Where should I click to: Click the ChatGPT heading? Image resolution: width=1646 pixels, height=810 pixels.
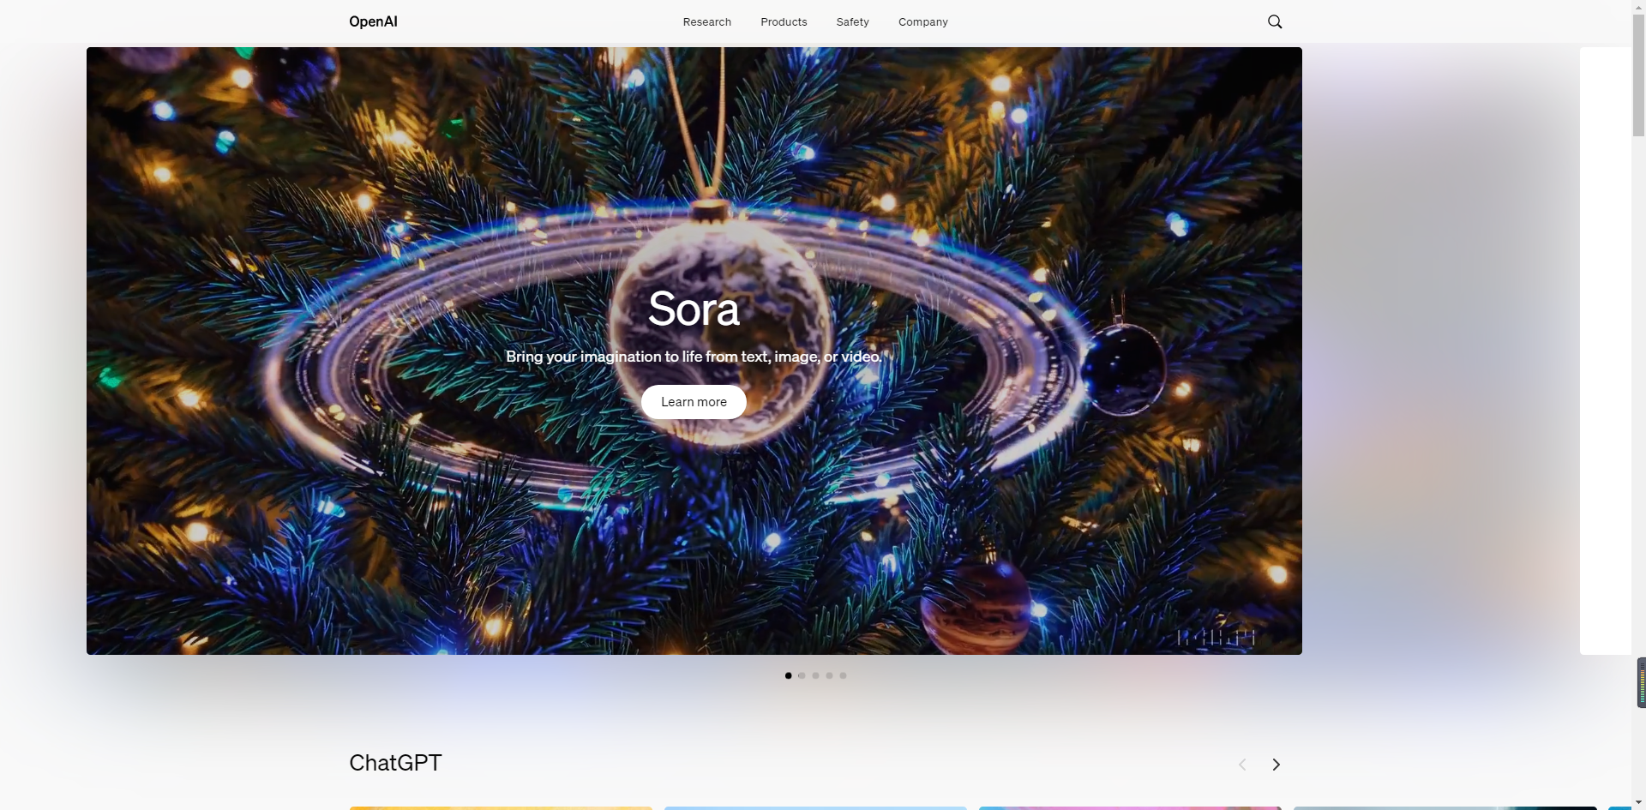tap(394, 762)
